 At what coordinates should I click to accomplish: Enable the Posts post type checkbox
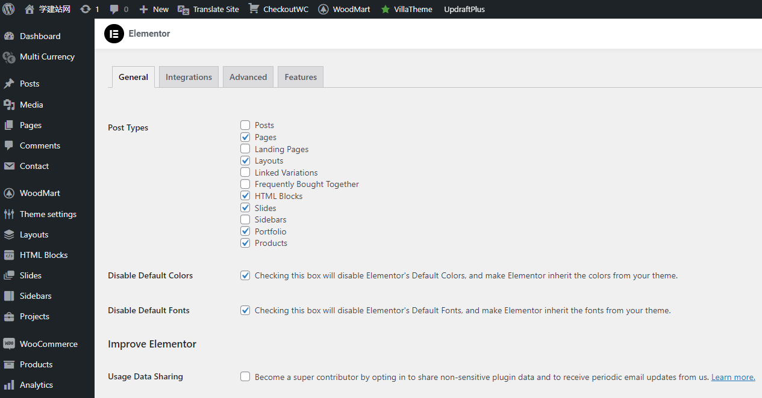pyautogui.click(x=245, y=125)
